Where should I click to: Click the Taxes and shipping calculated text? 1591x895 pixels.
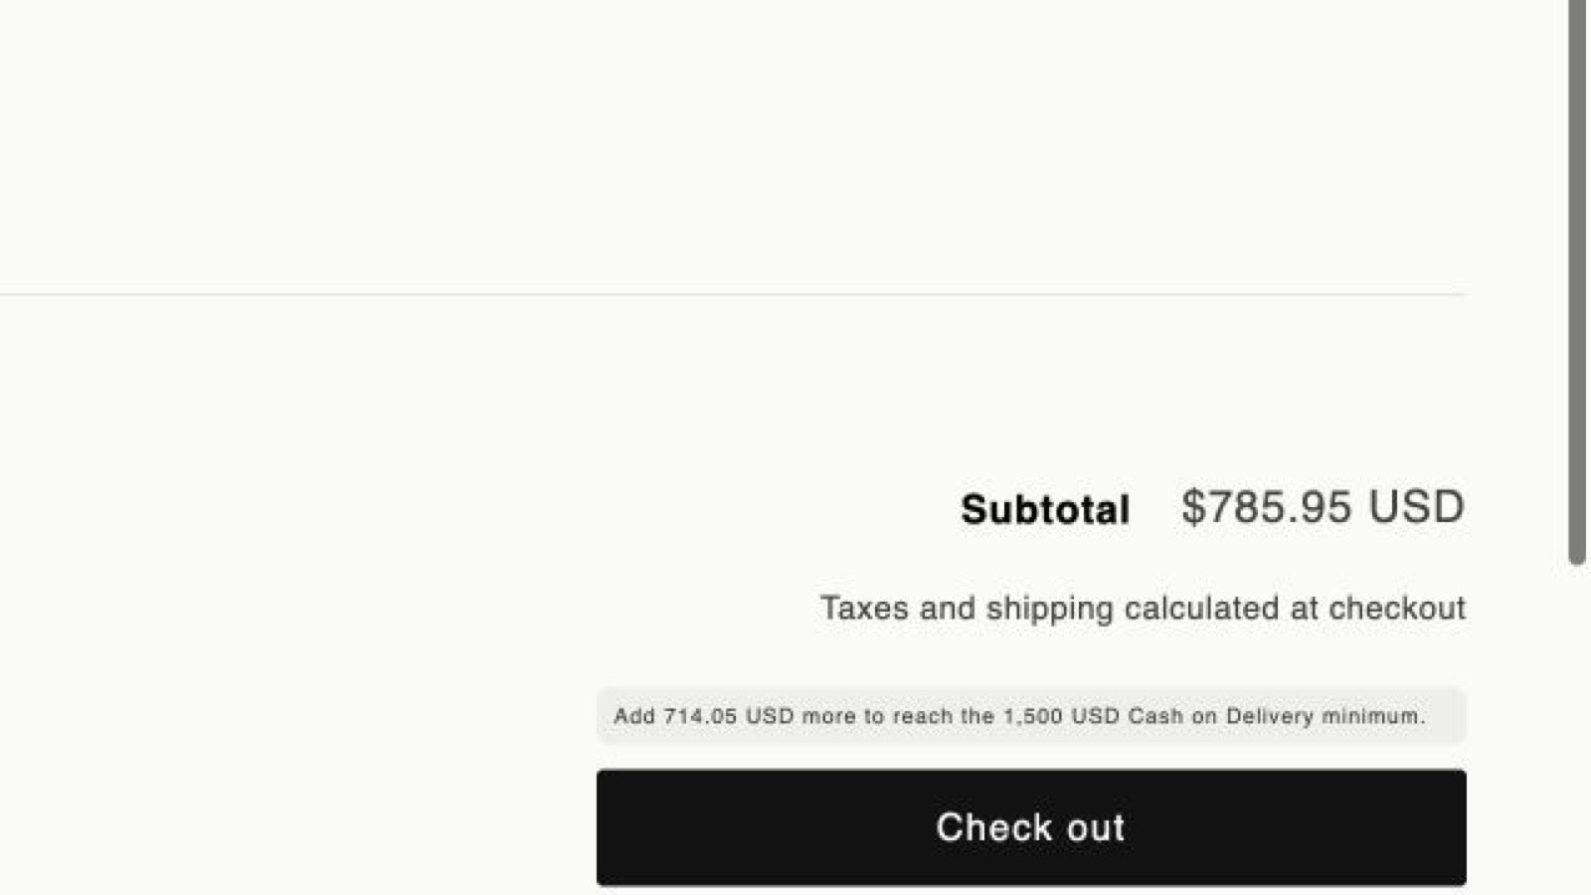1143,608
